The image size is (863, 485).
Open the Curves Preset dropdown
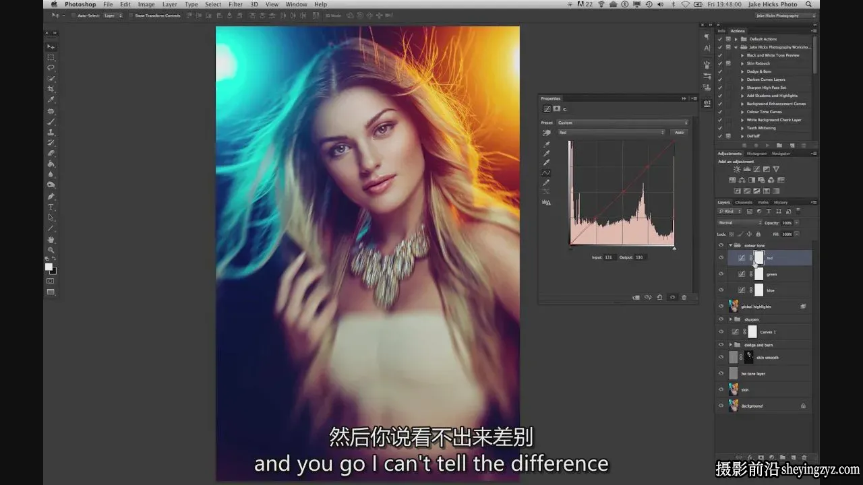click(623, 123)
